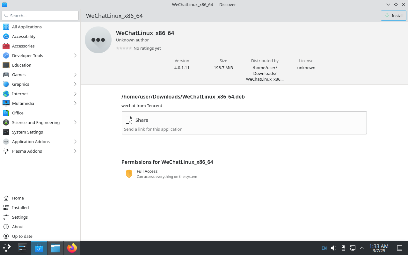Launch Firefox from the taskbar
The width and height of the screenshot is (408, 255).
tap(72, 248)
